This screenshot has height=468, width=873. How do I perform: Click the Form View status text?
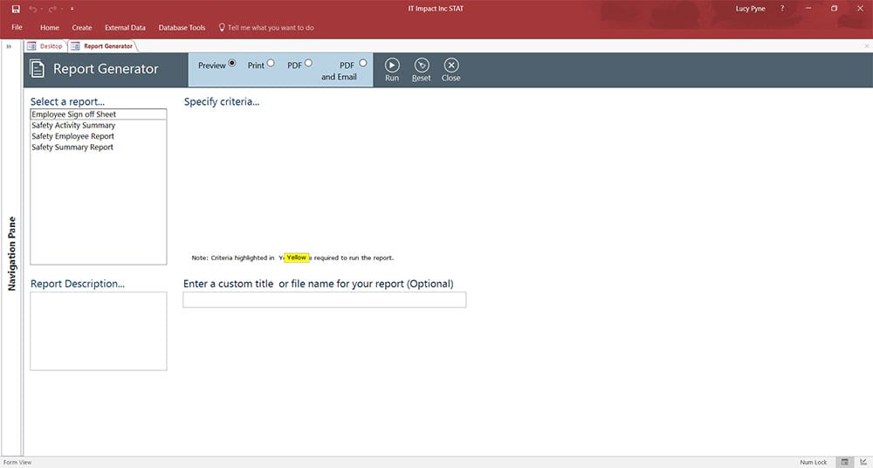[x=17, y=463]
